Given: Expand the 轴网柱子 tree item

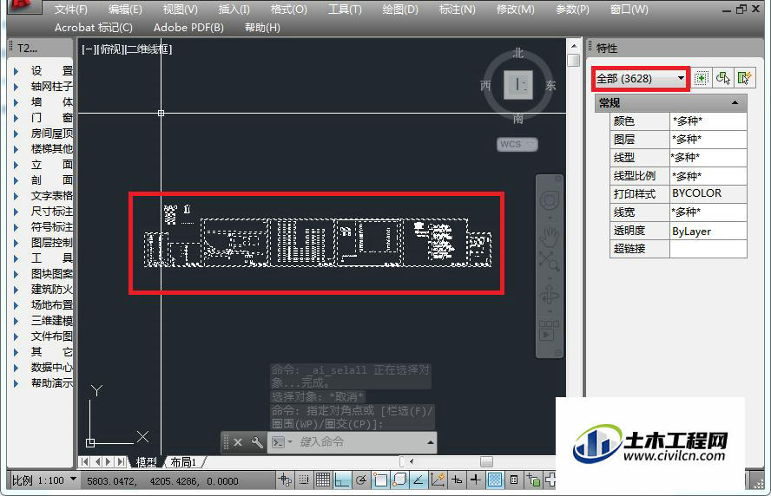Looking at the screenshot, I should (16, 87).
